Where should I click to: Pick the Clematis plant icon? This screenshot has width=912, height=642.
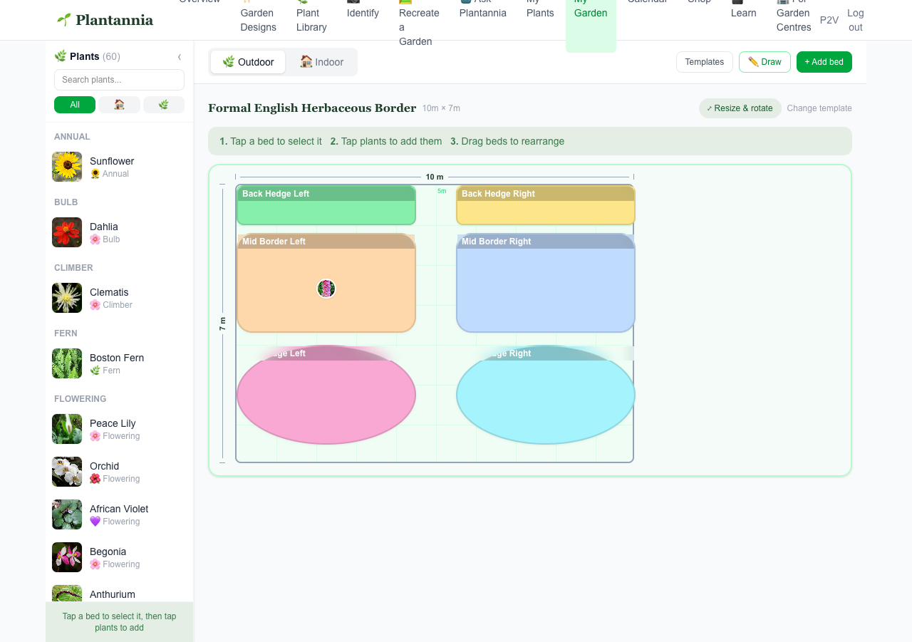tap(67, 298)
